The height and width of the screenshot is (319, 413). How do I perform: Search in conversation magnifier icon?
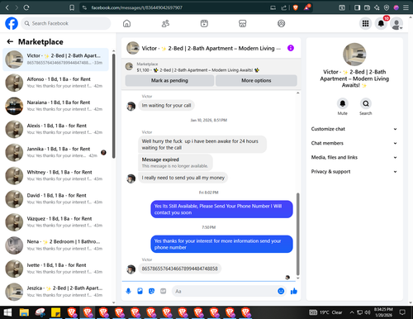(x=366, y=103)
